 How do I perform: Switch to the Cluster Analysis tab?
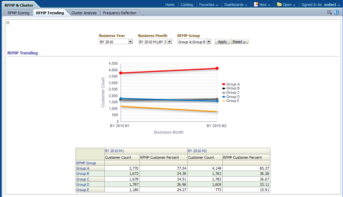(84, 13)
